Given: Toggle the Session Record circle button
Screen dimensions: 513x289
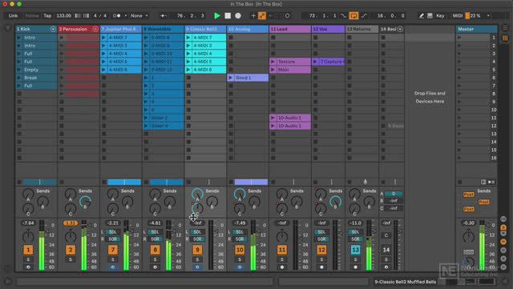Looking at the screenshot, I should click(287, 16).
